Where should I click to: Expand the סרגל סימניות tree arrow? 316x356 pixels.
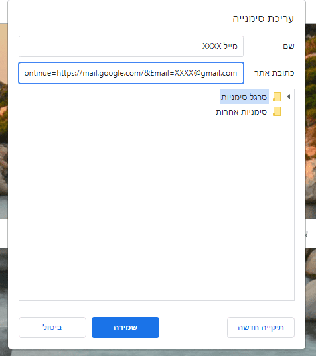(x=289, y=97)
